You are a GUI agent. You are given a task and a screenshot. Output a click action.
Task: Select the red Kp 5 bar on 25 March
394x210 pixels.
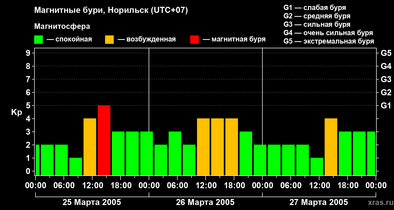point(104,140)
